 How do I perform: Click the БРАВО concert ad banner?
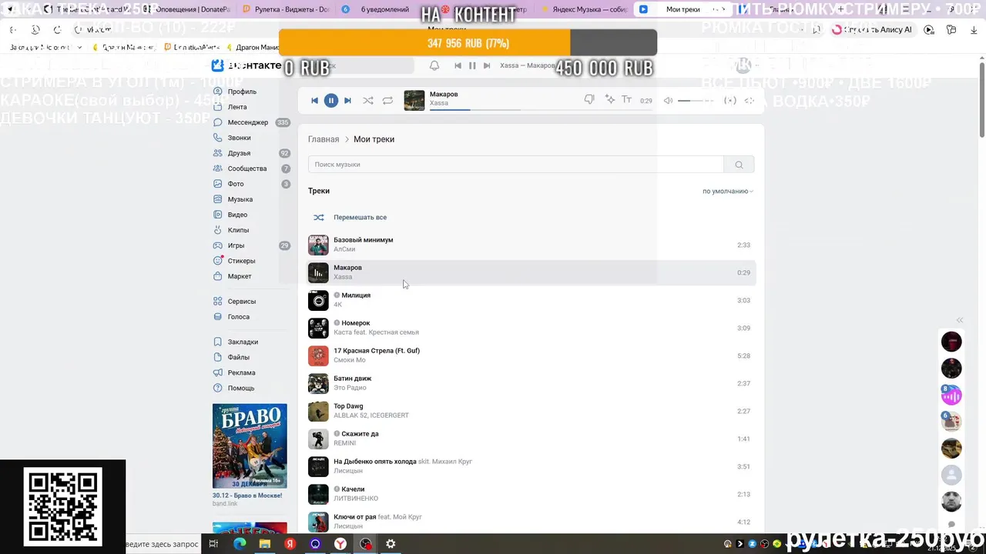pos(250,446)
